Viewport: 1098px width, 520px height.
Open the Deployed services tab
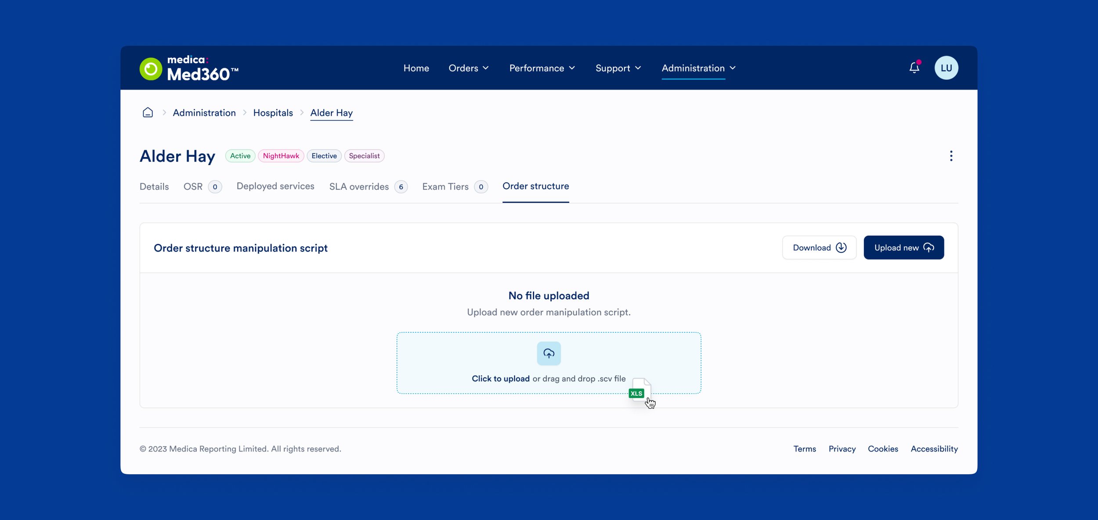coord(275,186)
